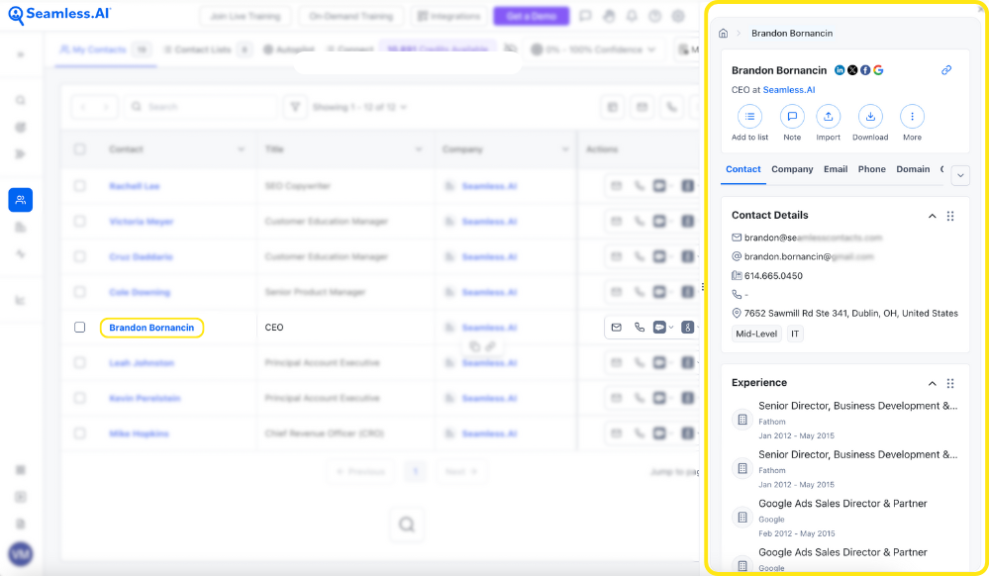Tick the checkbox for Victoria Meyer row

[79, 222]
